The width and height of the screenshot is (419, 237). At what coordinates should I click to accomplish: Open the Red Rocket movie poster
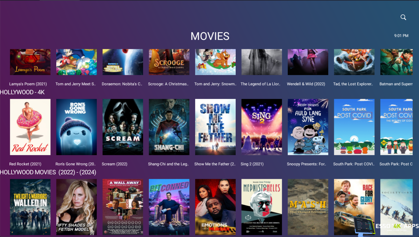(x=30, y=127)
